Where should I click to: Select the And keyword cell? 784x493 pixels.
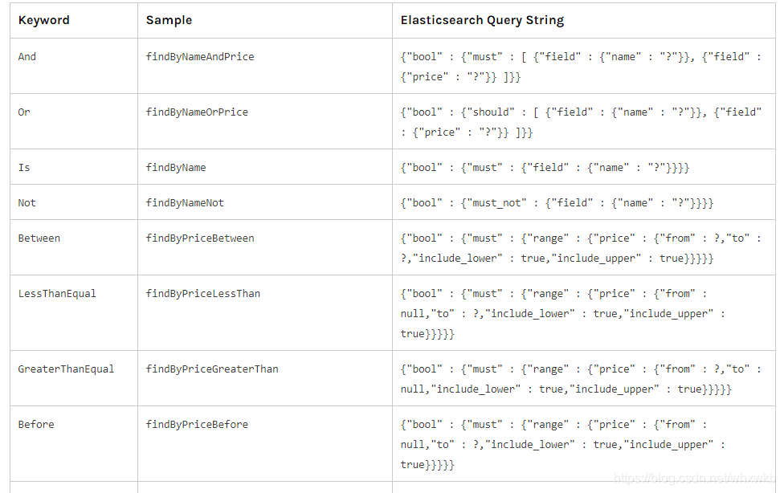[27, 56]
